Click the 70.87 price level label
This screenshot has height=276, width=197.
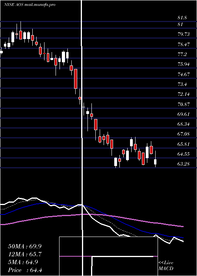click(x=184, y=104)
